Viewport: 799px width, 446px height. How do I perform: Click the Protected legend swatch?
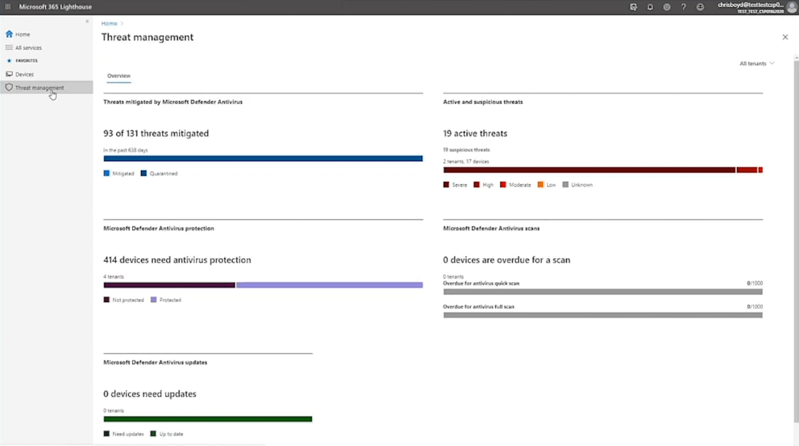(154, 300)
